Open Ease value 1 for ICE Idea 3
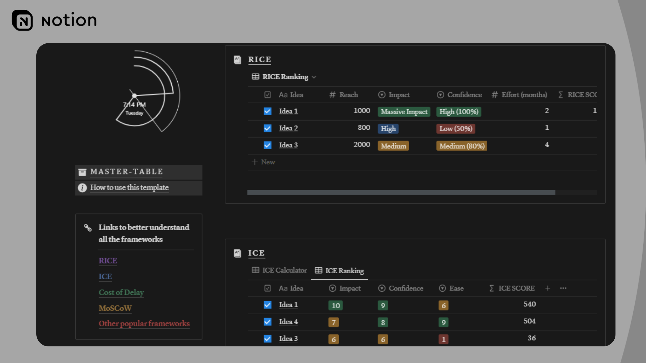Viewport: 646px width, 363px height. tap(443, 339)
